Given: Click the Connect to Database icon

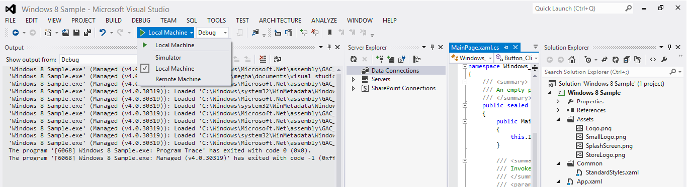Looking at the screenshot, I should [x=379, y=59].
